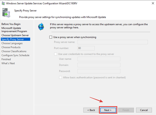156x115 pixels.
Task: Click the Back button
Action: tap(91, 110)
